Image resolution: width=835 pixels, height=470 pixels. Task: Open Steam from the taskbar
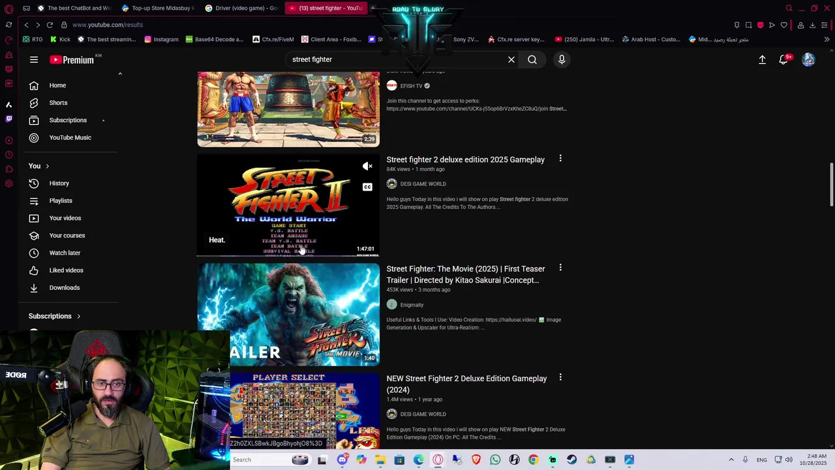(x=571, y=460)
